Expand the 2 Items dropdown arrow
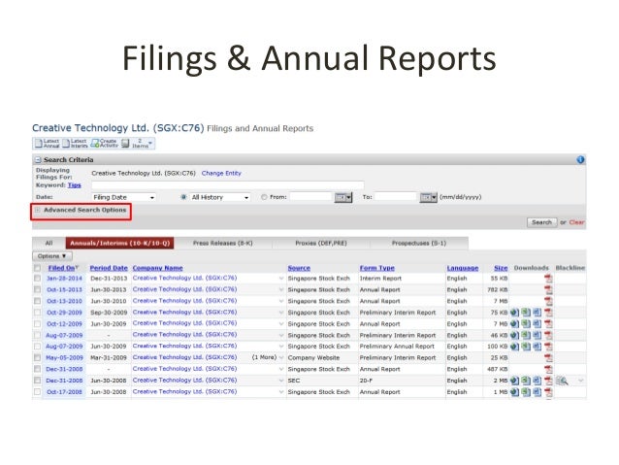The width and height of the screenshot is (619, 465). pyautogui.click(x=150, y=143)
